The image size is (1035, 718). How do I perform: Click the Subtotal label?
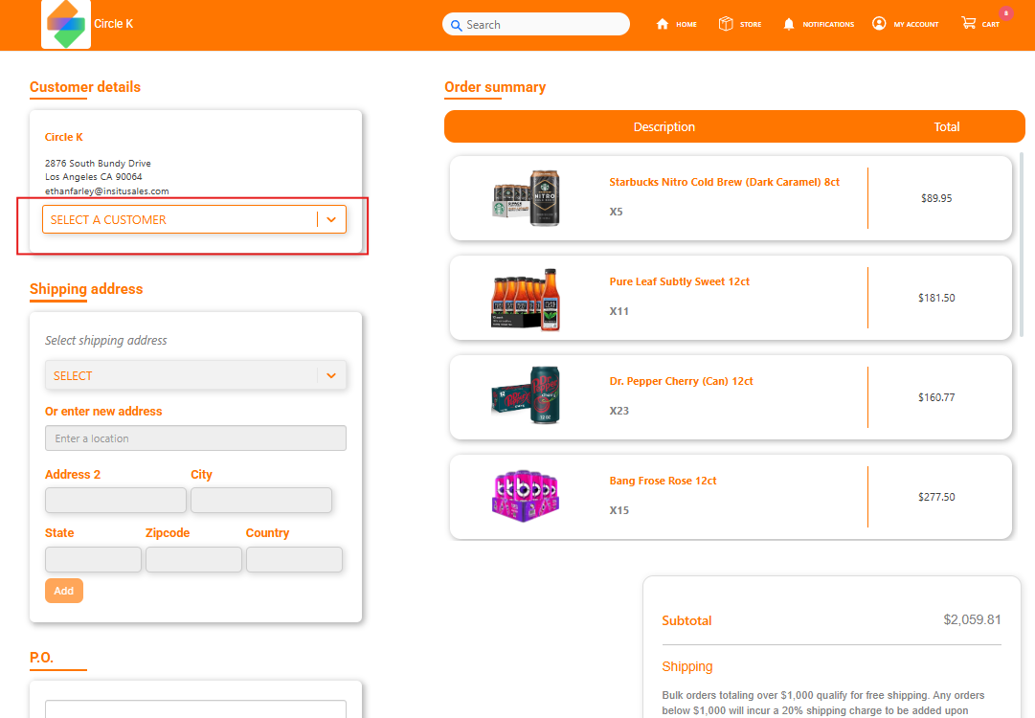click(686, 620)
